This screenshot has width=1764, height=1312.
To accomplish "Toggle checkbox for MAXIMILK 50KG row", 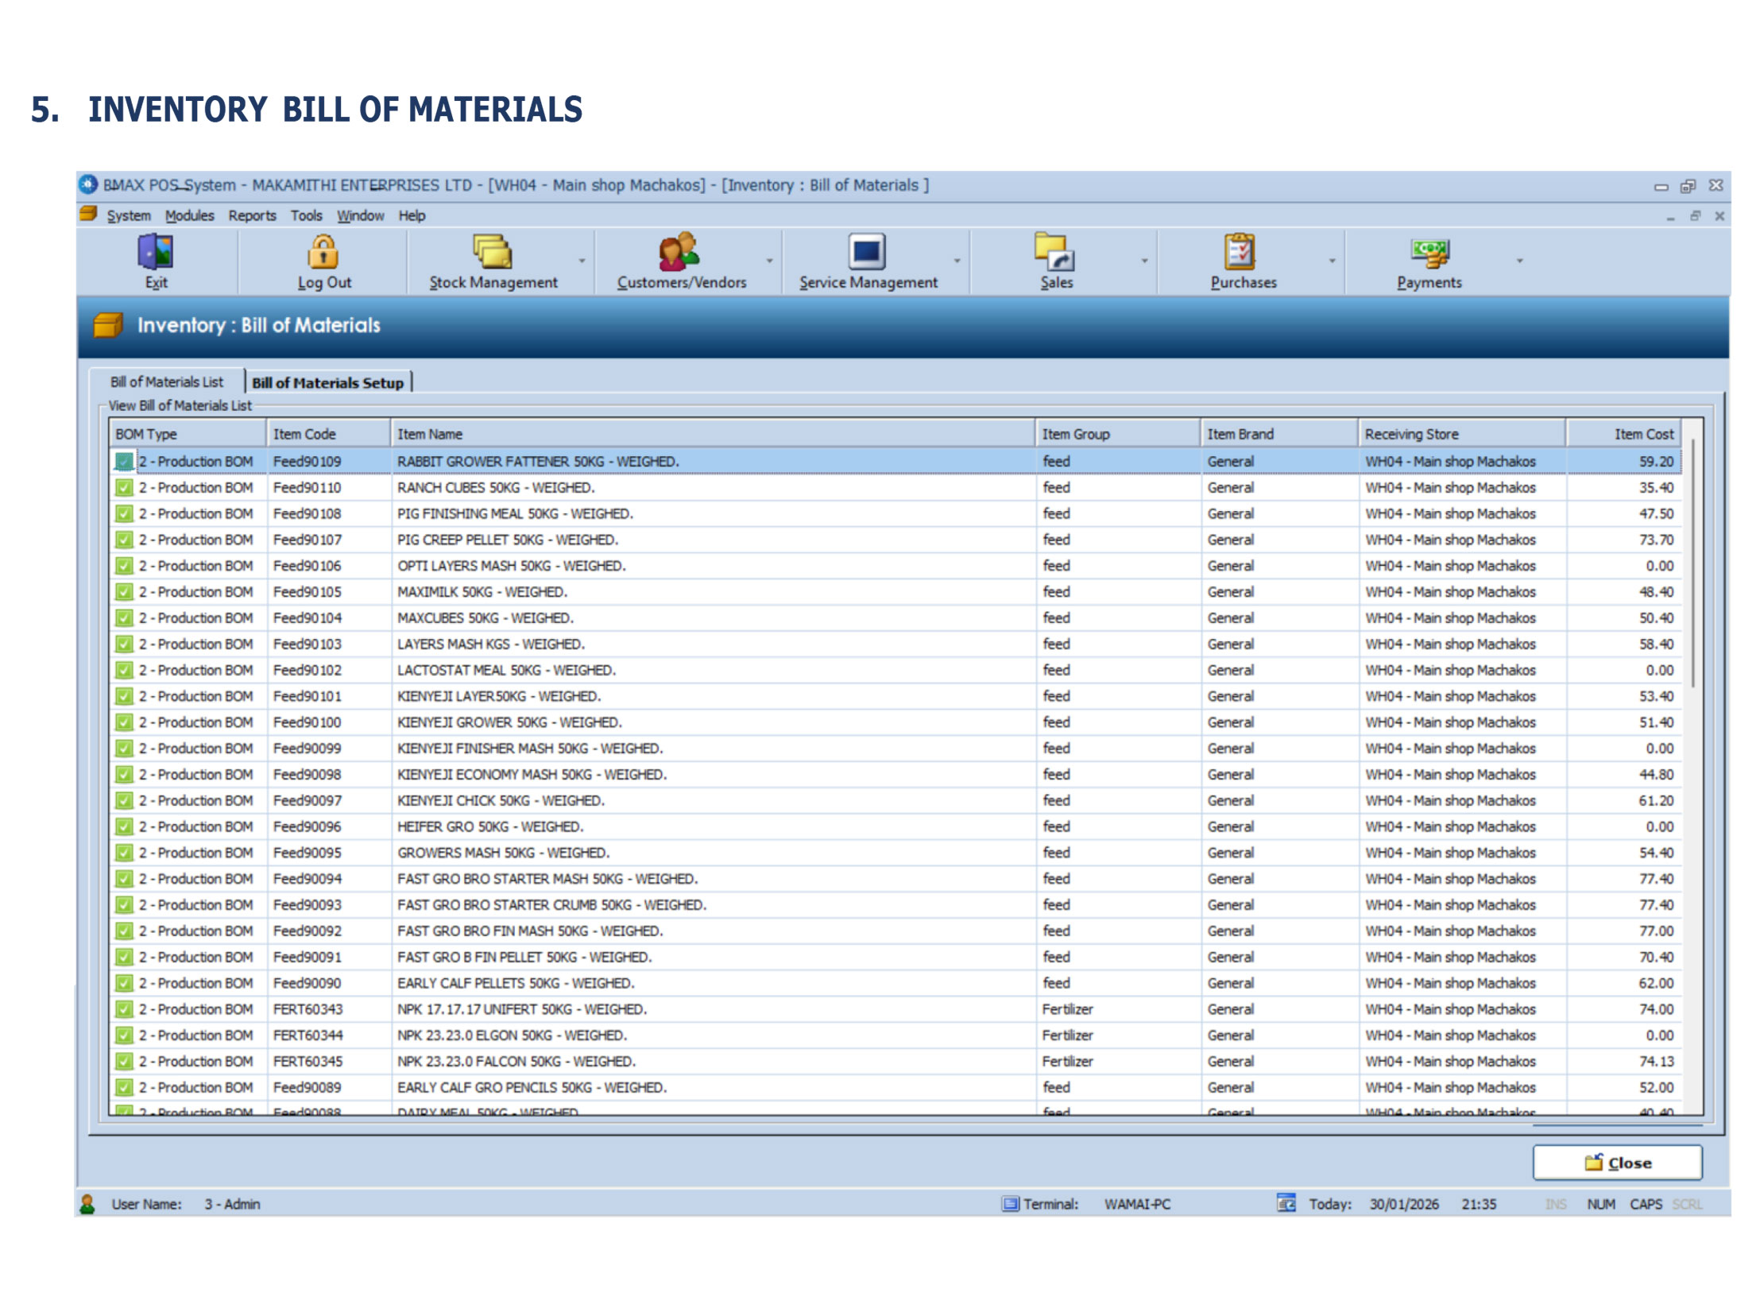I will (124, 592).
